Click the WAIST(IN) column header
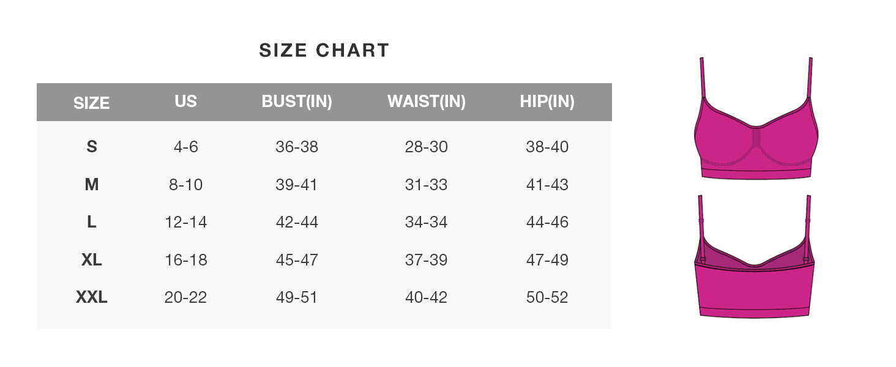This screenshot has width=896, height=367. pyautogui.click(x=427, y=102)
